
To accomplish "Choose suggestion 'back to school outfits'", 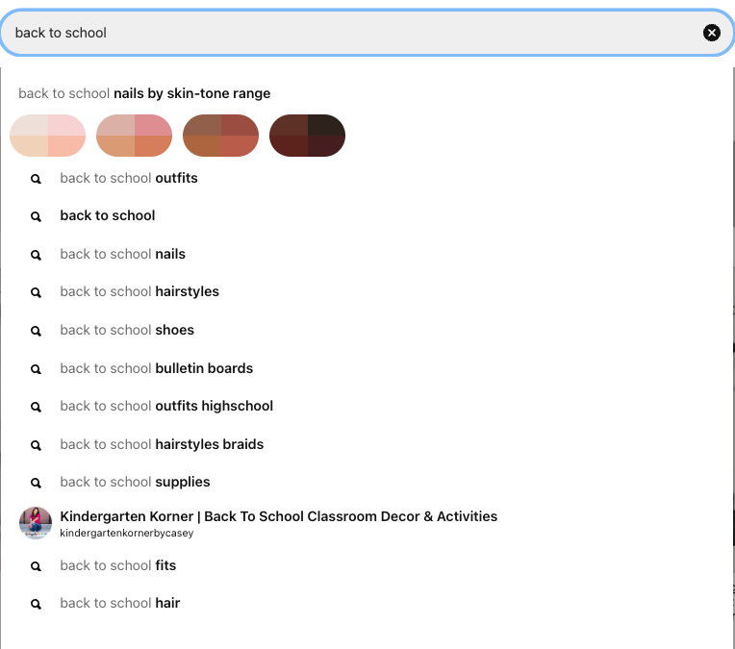I will [129, 178].
